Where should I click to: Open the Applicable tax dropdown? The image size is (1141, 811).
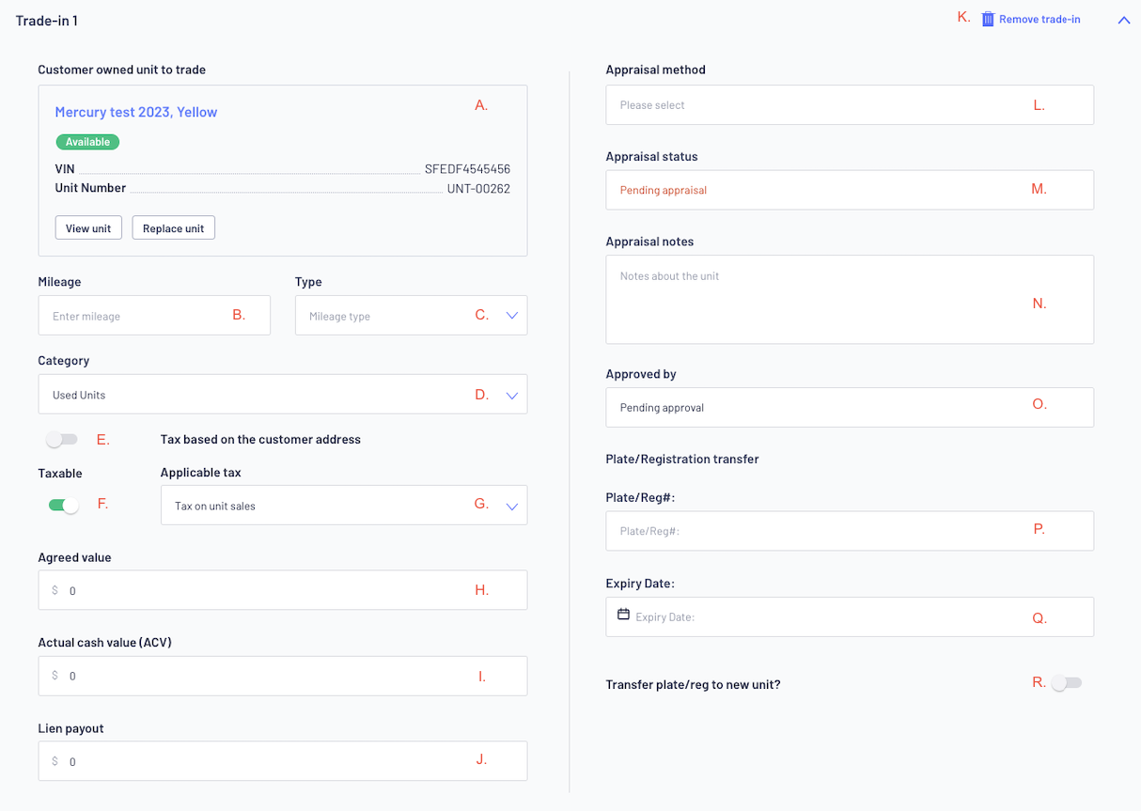[x=344, y=506]
